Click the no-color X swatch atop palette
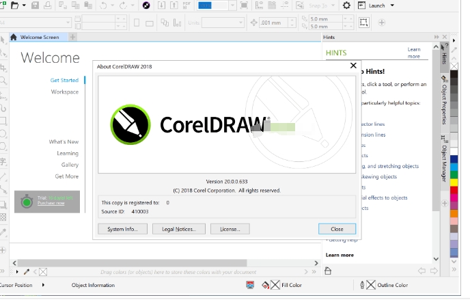The image size is (470, 300). point(454,66)
